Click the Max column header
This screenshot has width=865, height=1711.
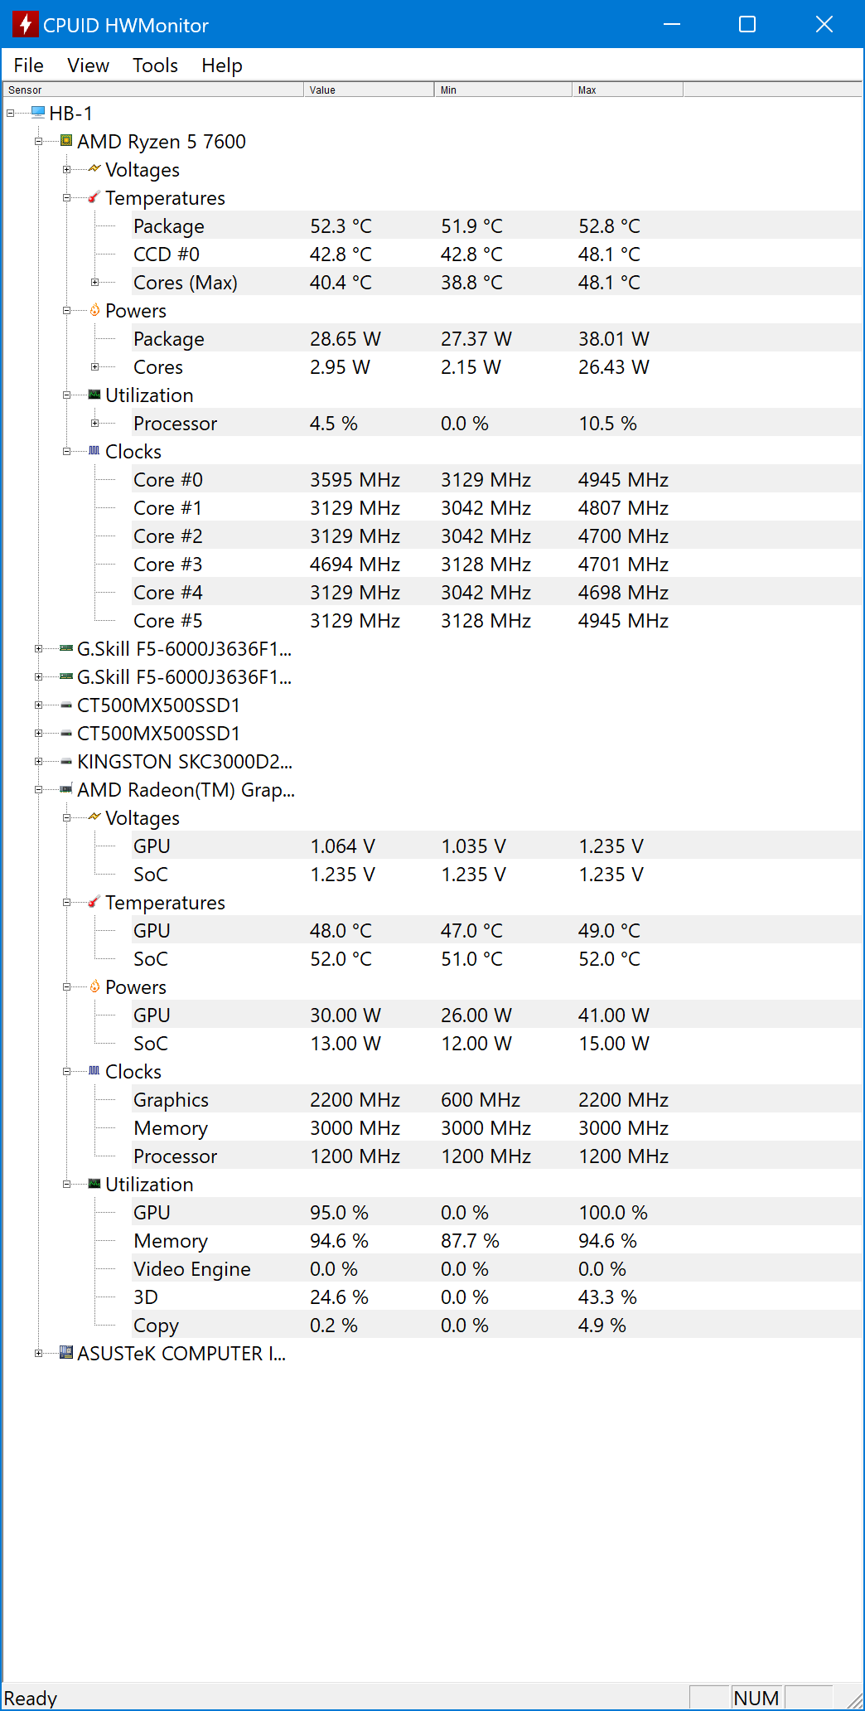[626, 90]
